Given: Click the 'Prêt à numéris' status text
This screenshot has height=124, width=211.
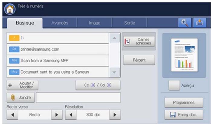Looking at the screenshot, I should click(x=31, y=6).
